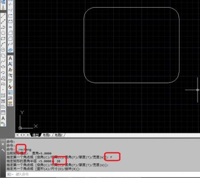Select the Trim tool in modify toolbar
Screen dimensions: 200x178
point(10,4)
